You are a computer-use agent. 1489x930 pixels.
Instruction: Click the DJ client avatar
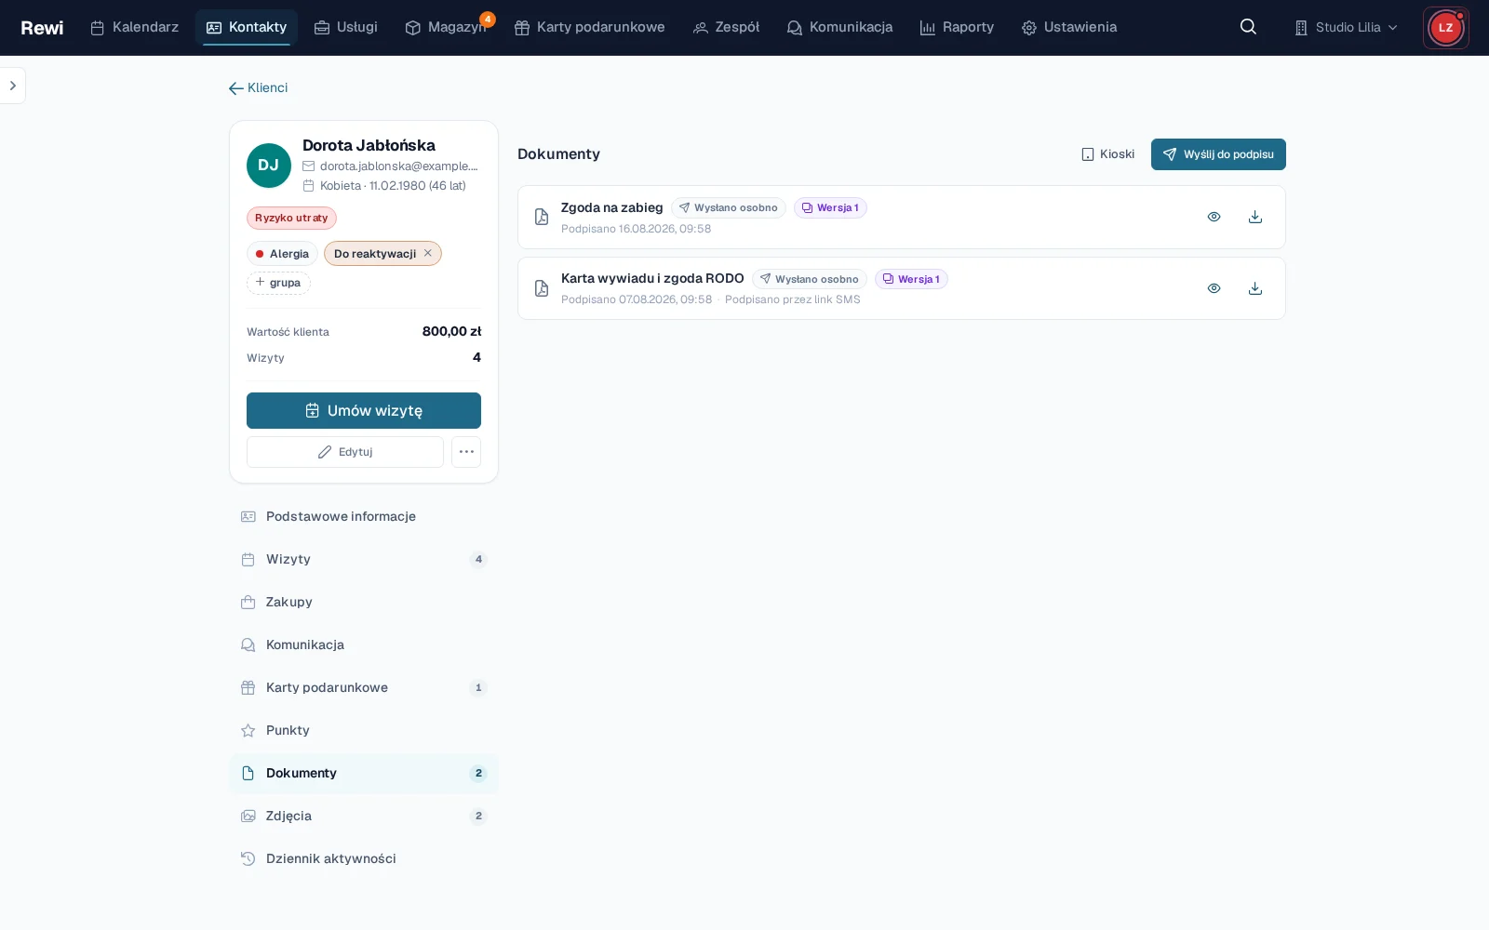[269, 166]
